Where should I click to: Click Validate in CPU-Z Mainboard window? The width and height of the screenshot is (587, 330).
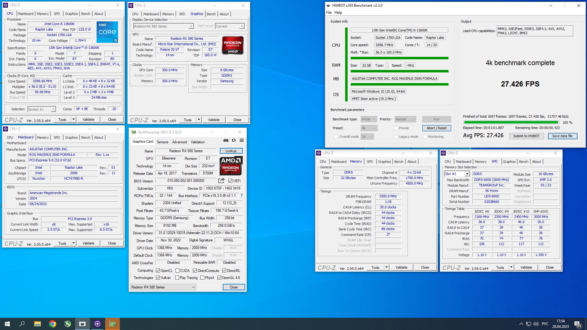(88, 243)
